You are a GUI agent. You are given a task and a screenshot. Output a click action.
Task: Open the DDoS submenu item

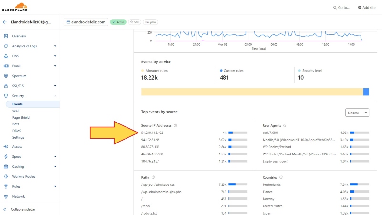click(x=17, y=131)
